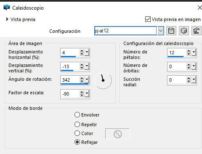Click the disabled edge color swatch
This screenshot has height=154, width=202.
point(117,134)
